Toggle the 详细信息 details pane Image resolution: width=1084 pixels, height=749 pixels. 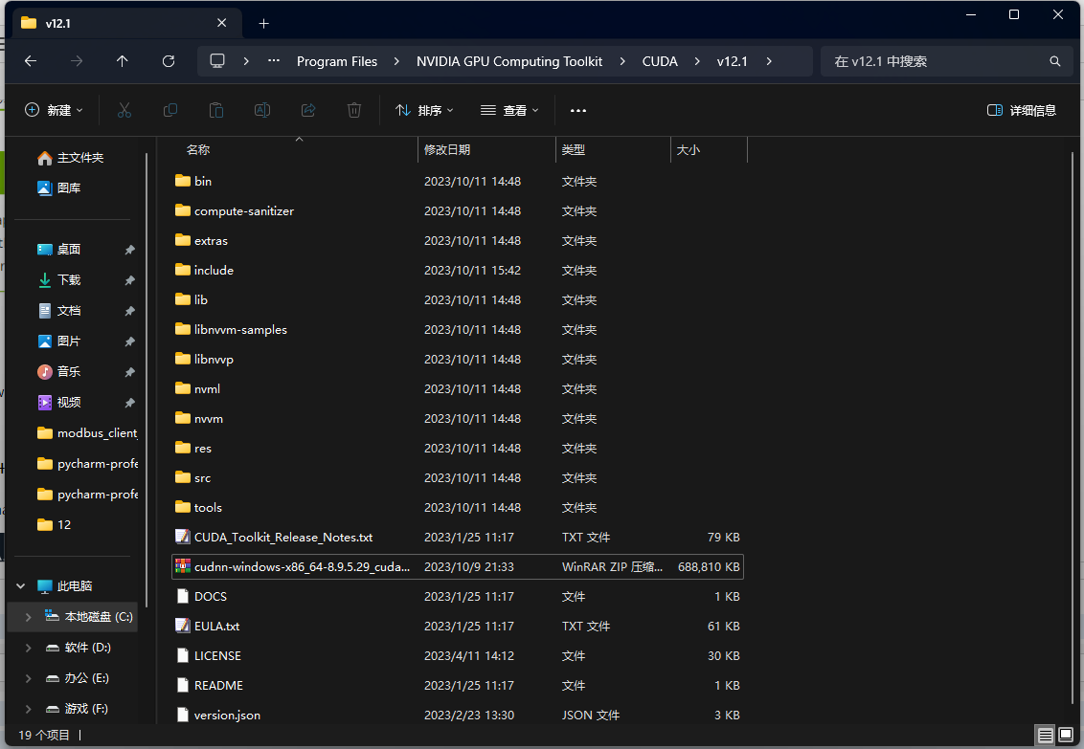click(1021, 109)
